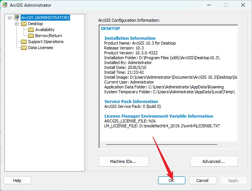Select ArcGIS (ADMINISTRATOR) in the tree
252x191 pixels.
[45, 18]
